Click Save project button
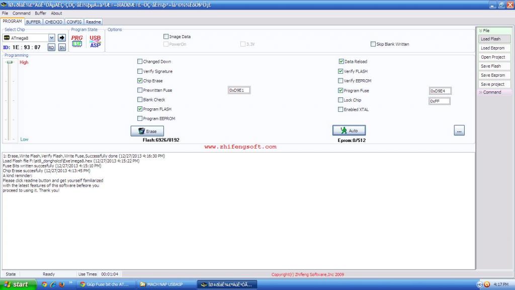515x290 pixels. [494, 84]
